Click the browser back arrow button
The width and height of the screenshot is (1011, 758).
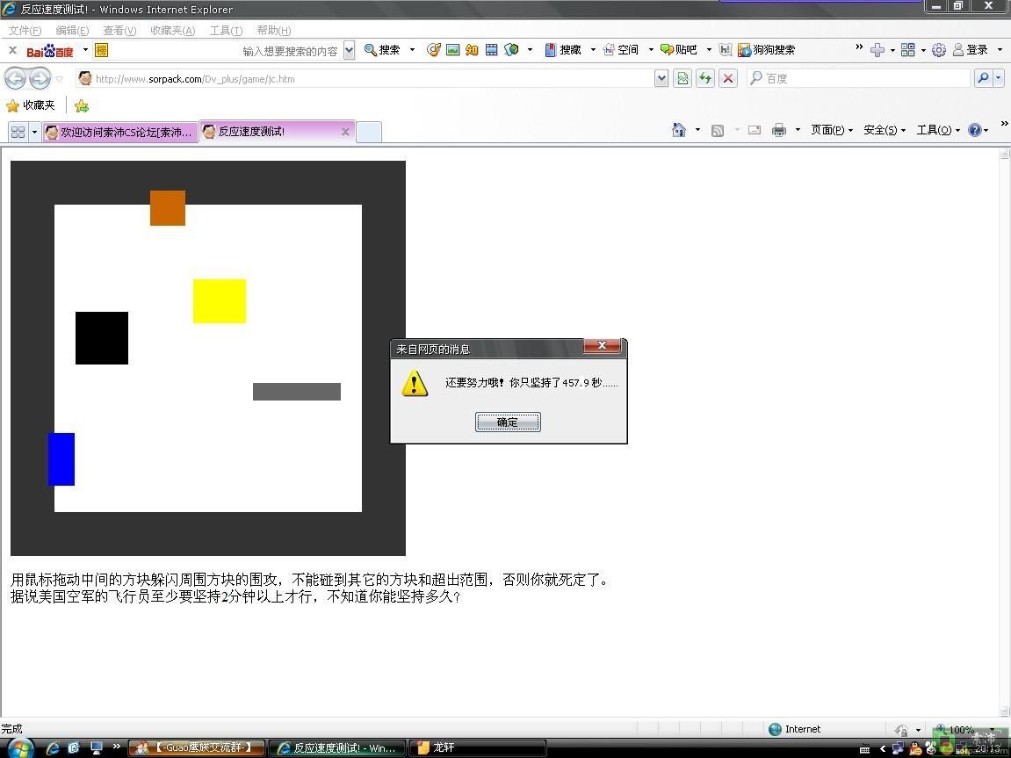pos(15,79)
